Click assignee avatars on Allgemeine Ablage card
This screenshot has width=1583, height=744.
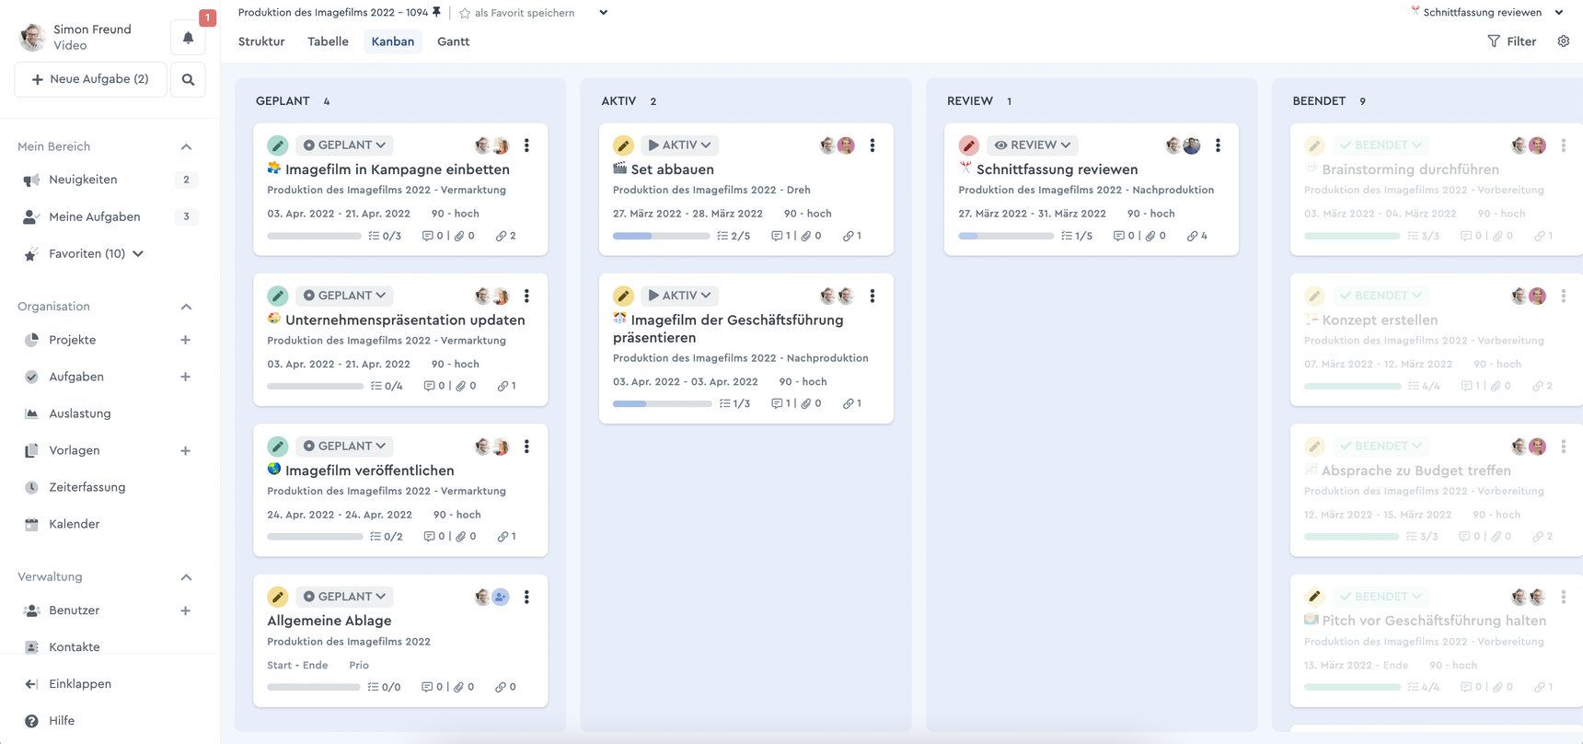[x=491, y=597]
